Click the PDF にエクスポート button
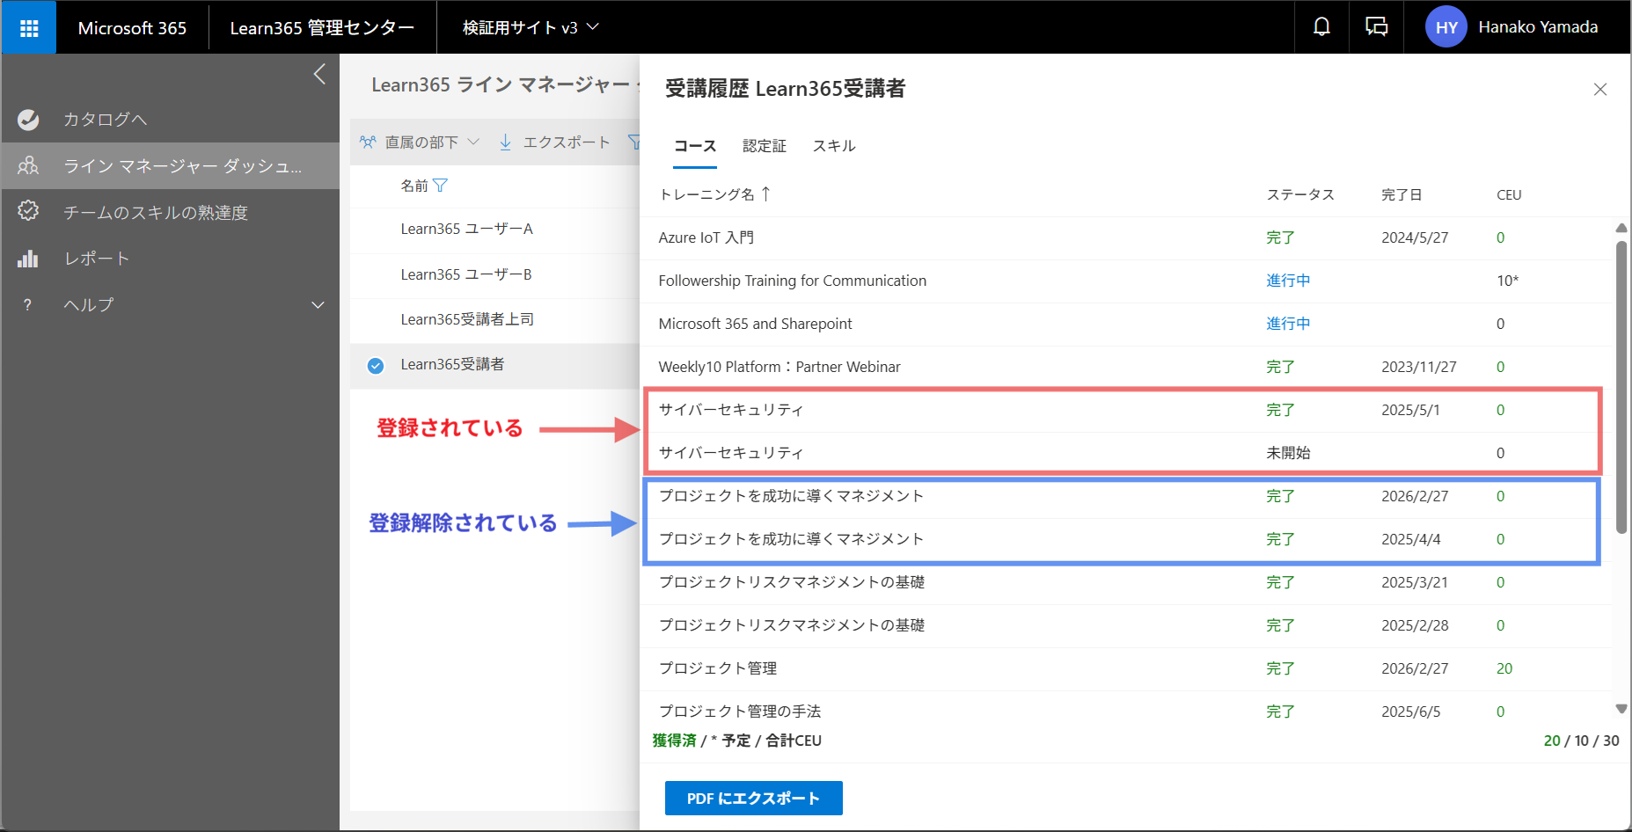The height and width of the screenshot is (832, 1632). point(754,798)
